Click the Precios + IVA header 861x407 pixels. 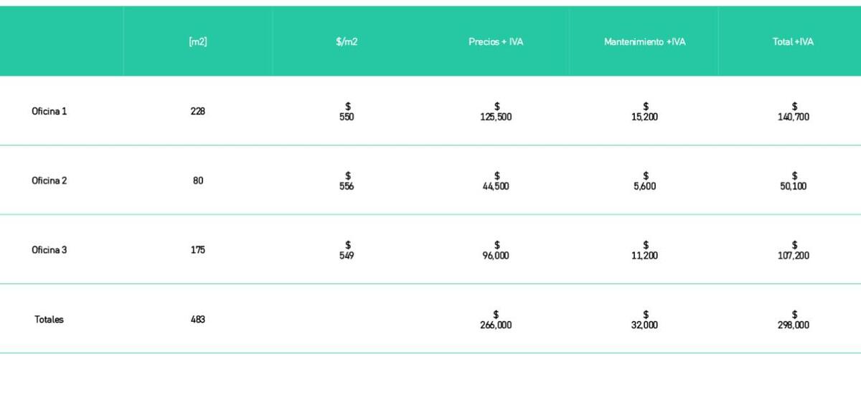(496, 42)
